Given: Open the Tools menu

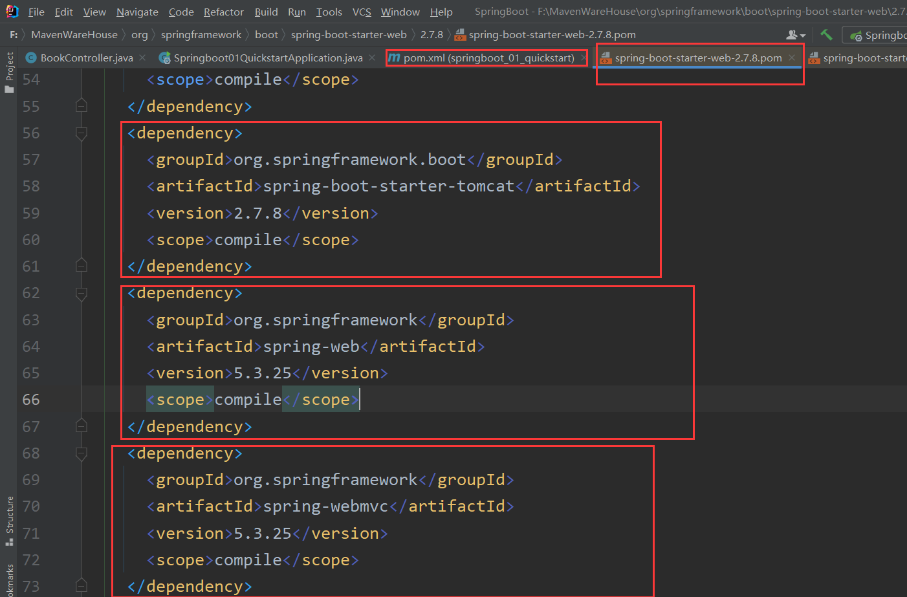Looking at the screenshot, I should pos(329,12).
